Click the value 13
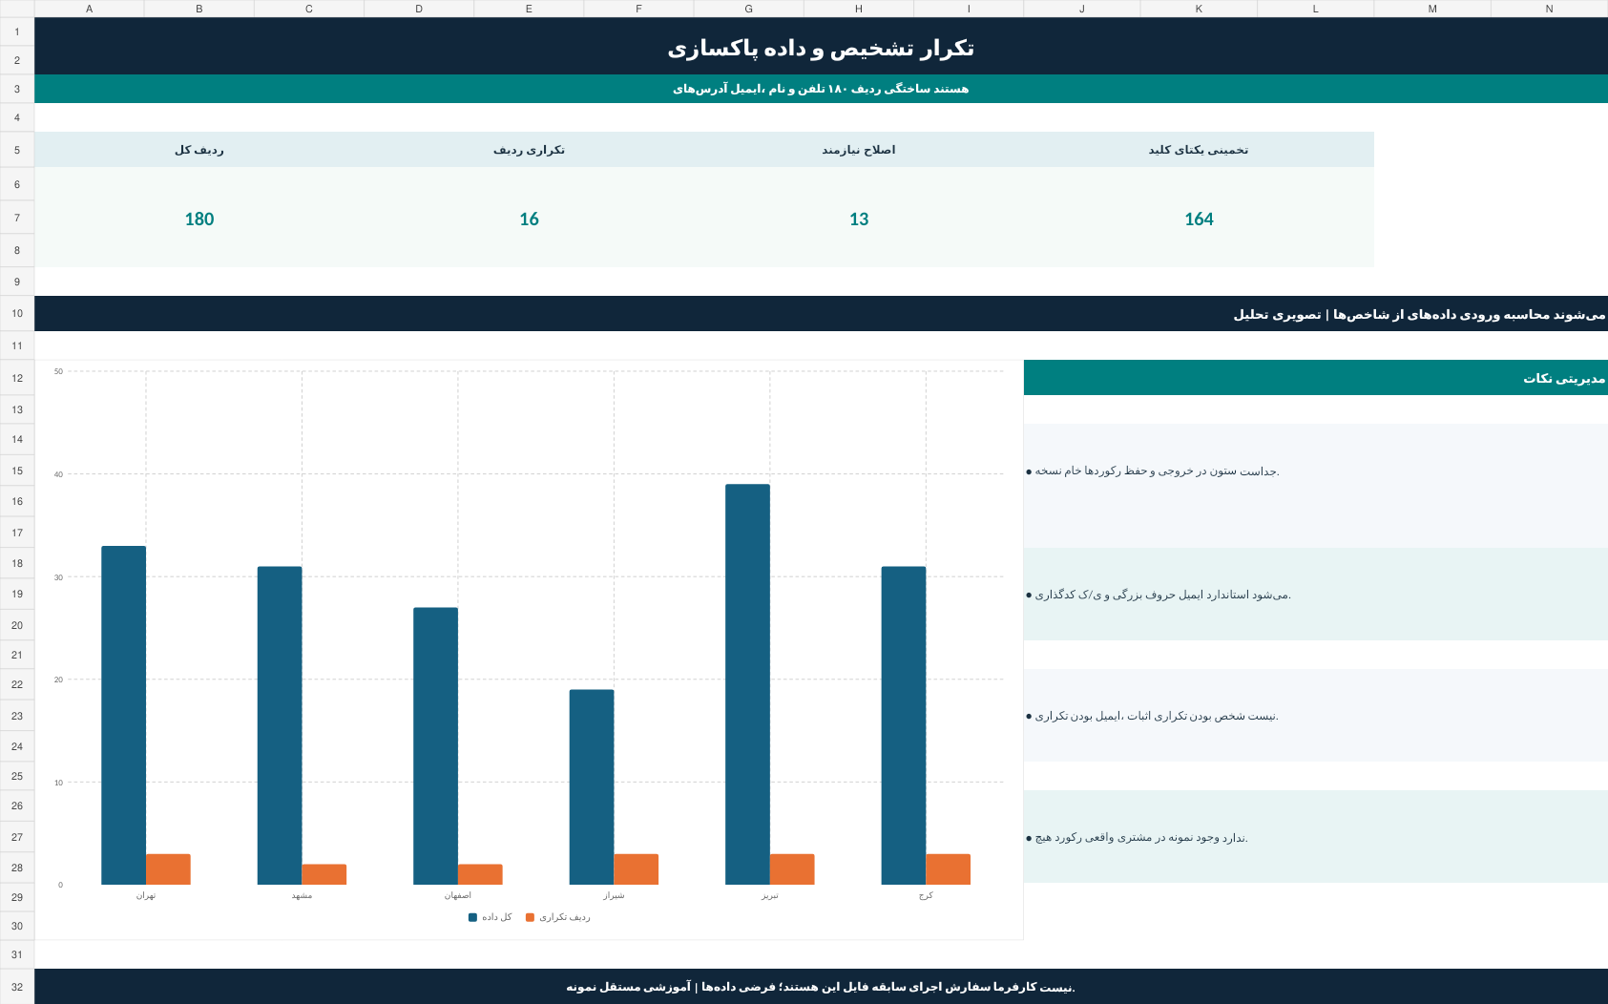The width and height of the screenshot is (1608, 1004). 859,219
